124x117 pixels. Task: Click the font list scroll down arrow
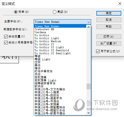(88, 113)
